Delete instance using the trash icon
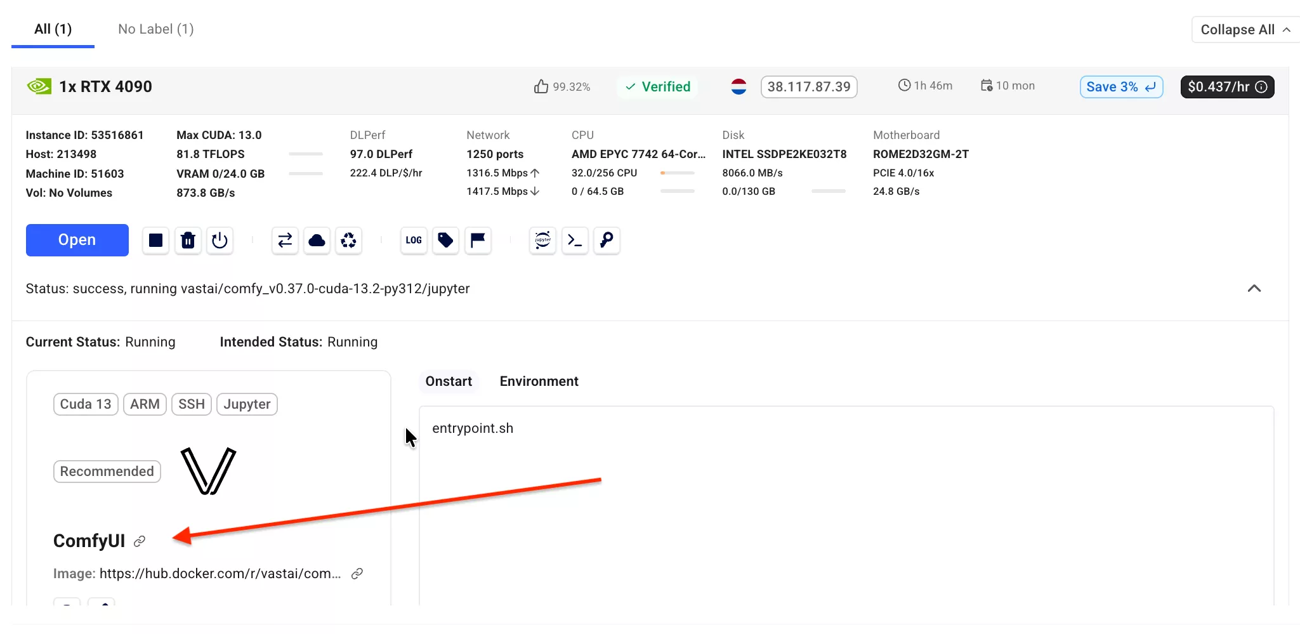Screen dimensions: 1300x634 188,241
